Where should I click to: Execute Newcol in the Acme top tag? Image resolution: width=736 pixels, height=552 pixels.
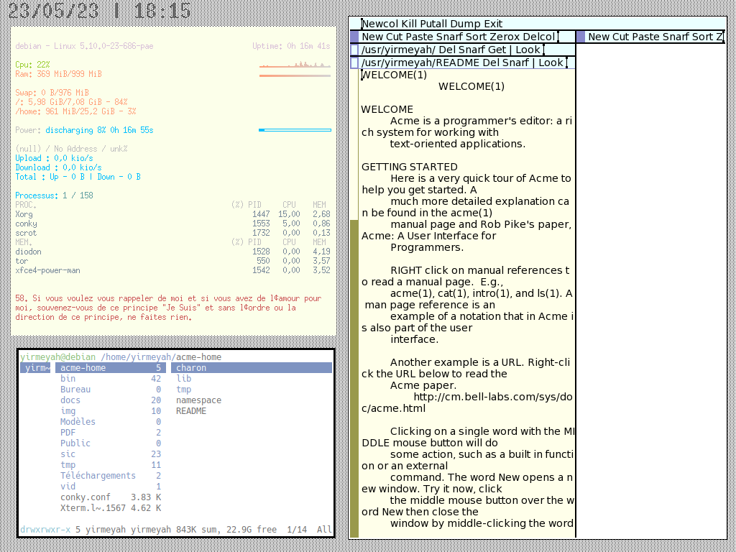[x=380, y=24]
